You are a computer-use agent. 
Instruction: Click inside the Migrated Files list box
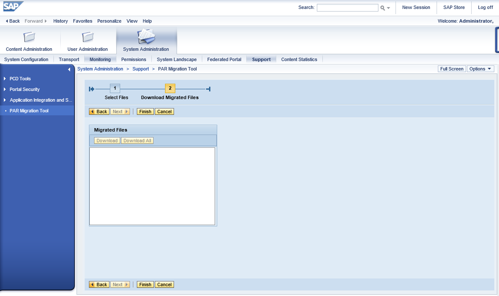(152, 186)
